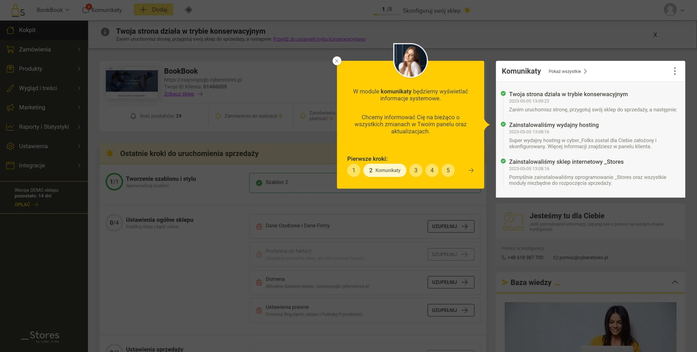The image size is (697, 352).
Task: Click bell icon next to Zamówienia do realizacji
Action: pyautogui.click(x=218, y=116)
